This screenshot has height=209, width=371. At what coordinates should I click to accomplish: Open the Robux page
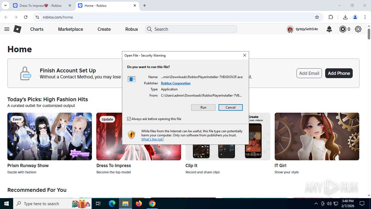tap(131, 29)
